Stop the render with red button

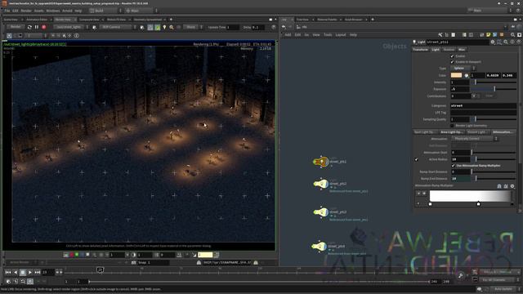[43, 27]
